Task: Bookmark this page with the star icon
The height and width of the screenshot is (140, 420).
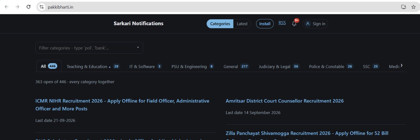Action: (414, 7)
